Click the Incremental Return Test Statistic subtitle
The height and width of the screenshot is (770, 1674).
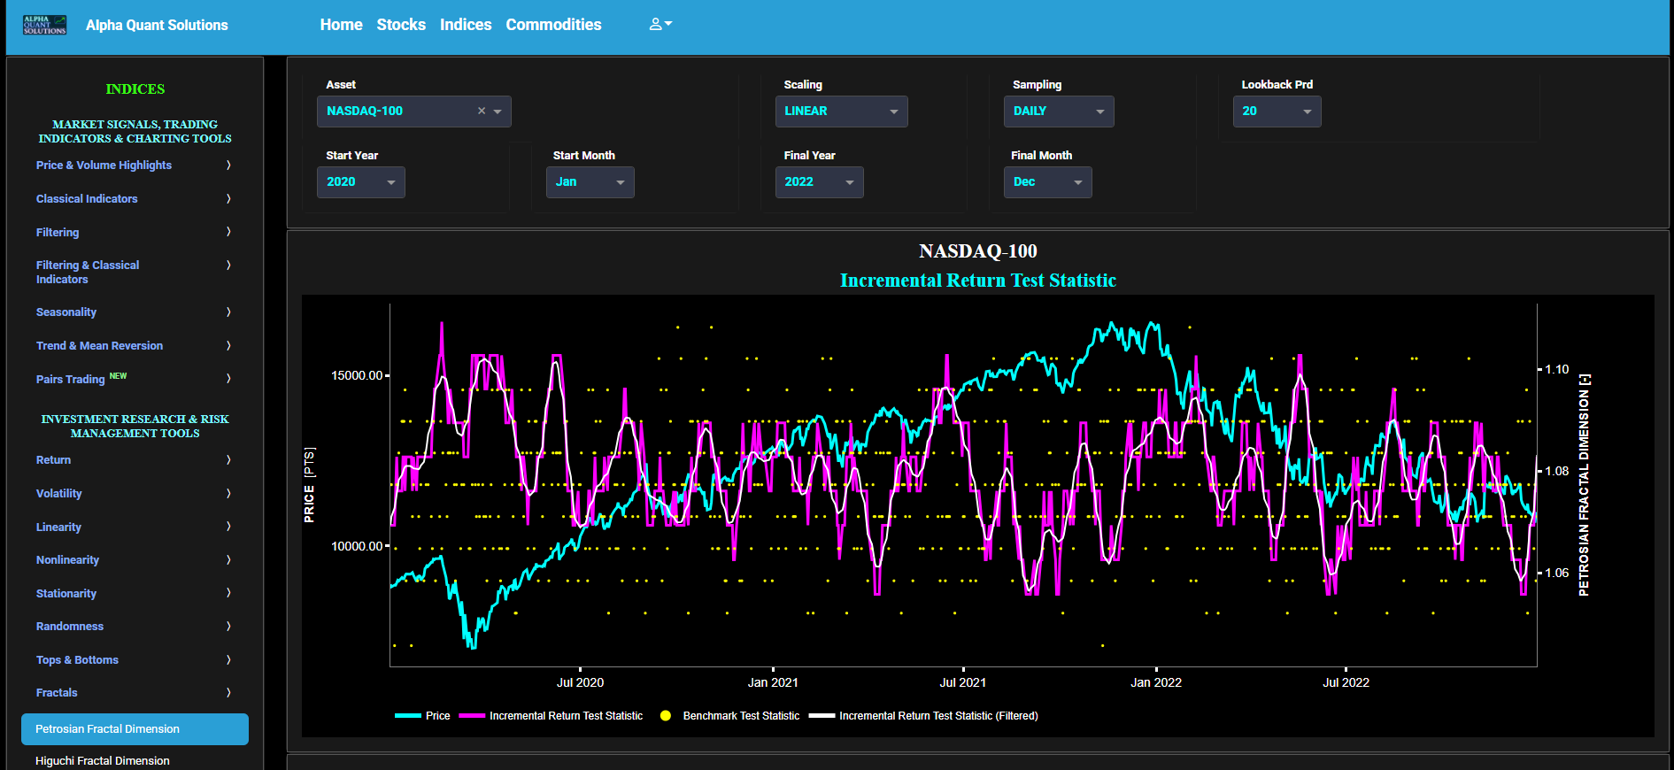tap(978, 281)
